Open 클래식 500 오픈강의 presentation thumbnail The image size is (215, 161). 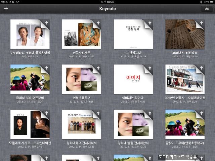tap(30, 79)
